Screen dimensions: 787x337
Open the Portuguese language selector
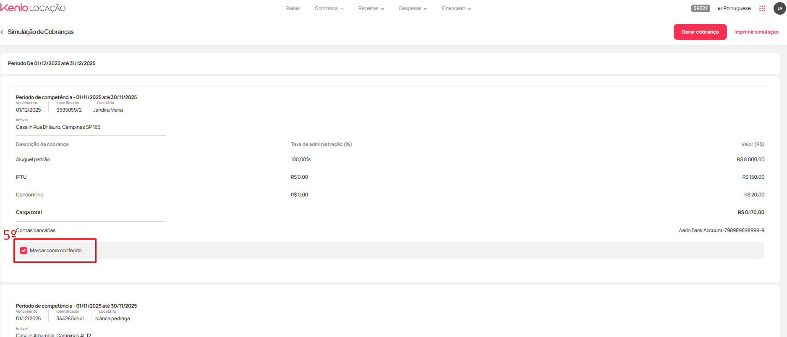[734, 8]
